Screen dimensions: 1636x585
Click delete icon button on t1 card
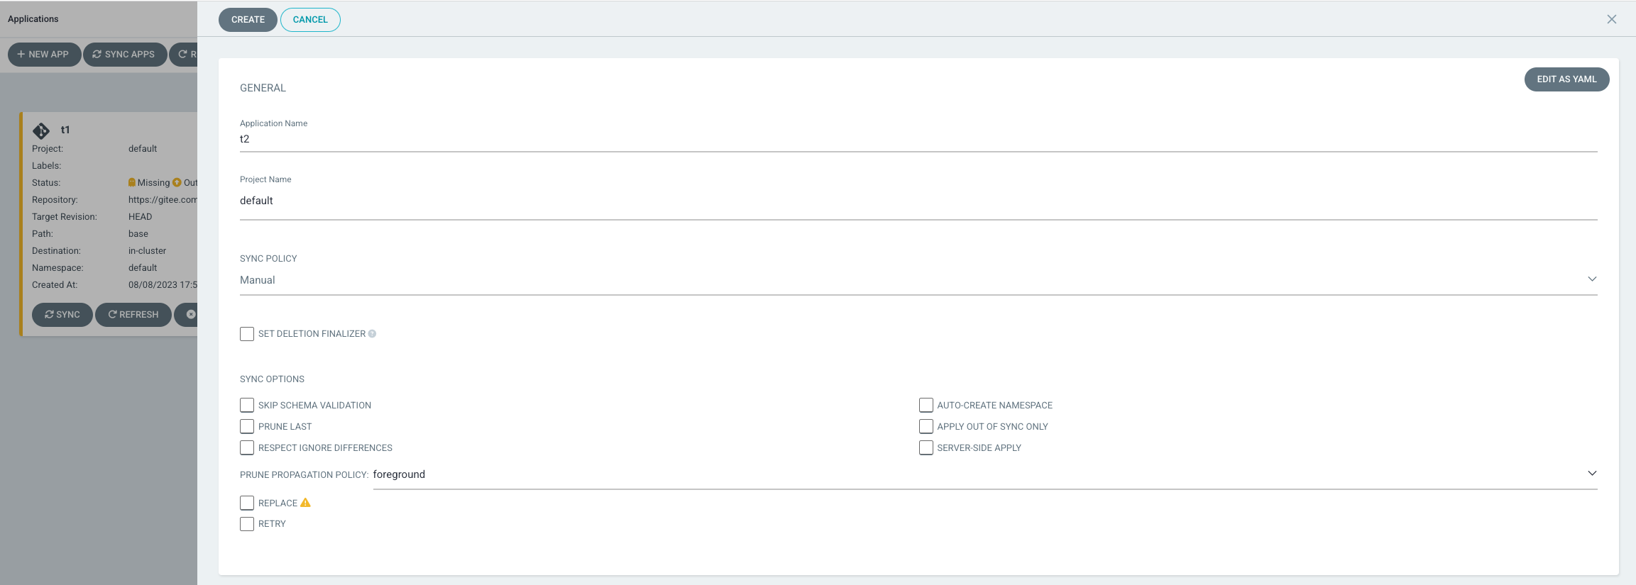coord(187,315)
